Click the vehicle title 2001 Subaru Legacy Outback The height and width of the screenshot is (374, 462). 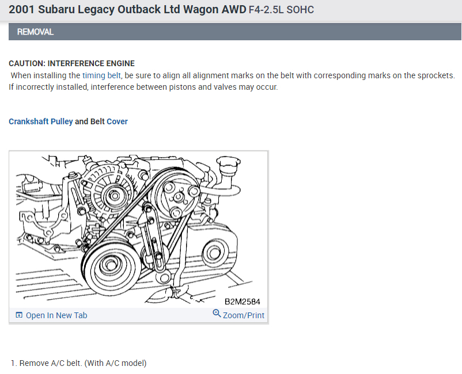127,9
